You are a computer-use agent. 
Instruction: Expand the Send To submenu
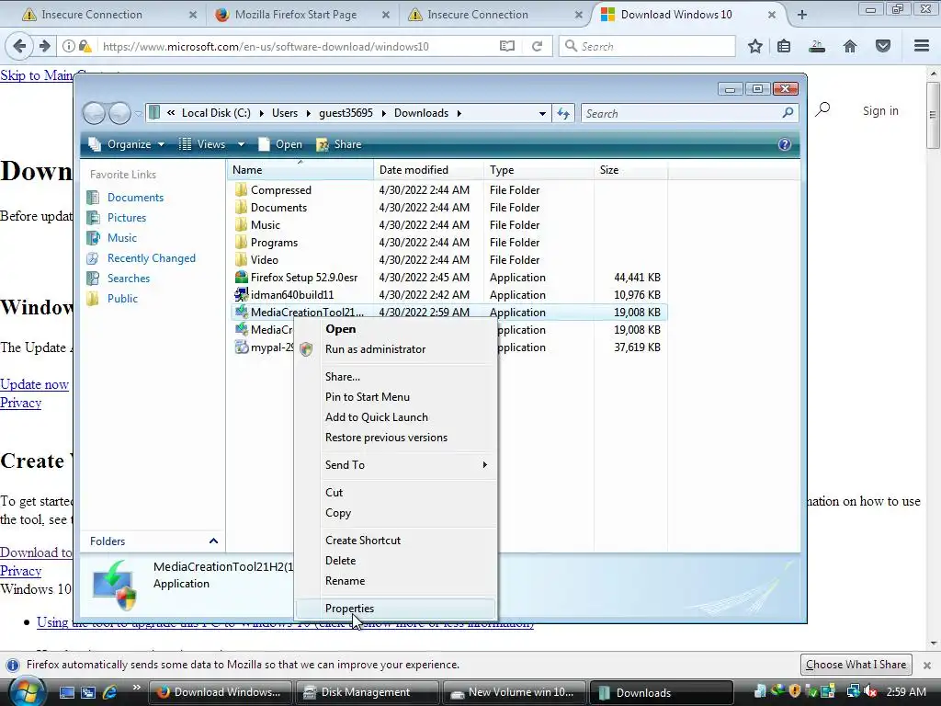tap(396, 464)
